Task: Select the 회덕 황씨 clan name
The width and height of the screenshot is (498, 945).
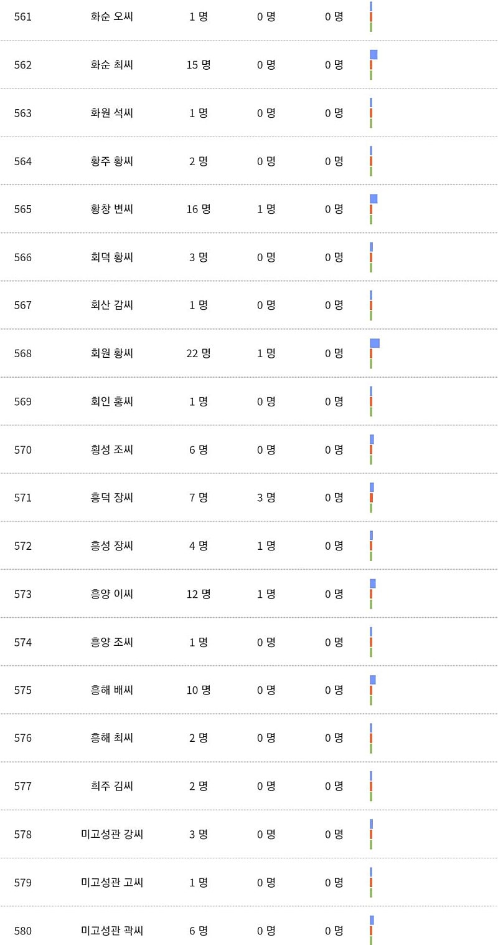Action: click(111, 257)
